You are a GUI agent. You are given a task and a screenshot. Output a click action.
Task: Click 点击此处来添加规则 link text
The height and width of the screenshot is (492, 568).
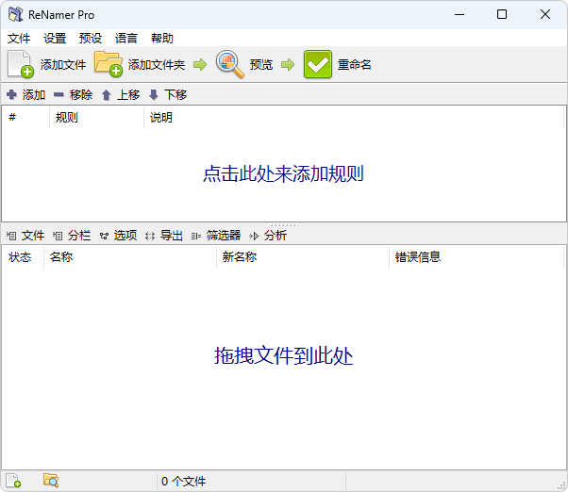283,174
